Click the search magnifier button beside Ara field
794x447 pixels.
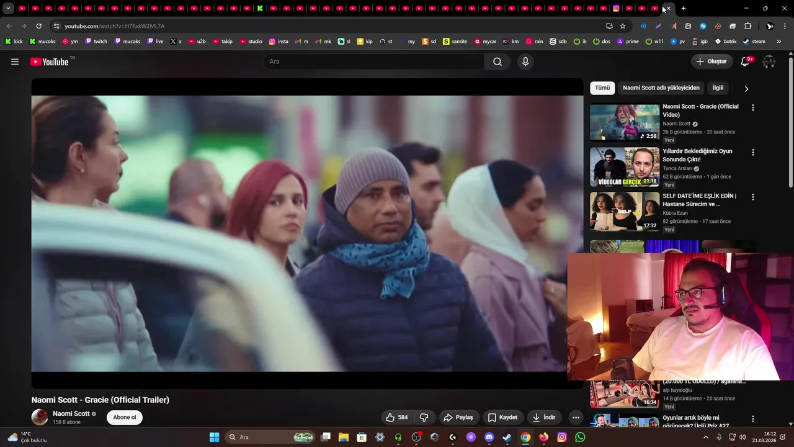[x=497, y=61]
